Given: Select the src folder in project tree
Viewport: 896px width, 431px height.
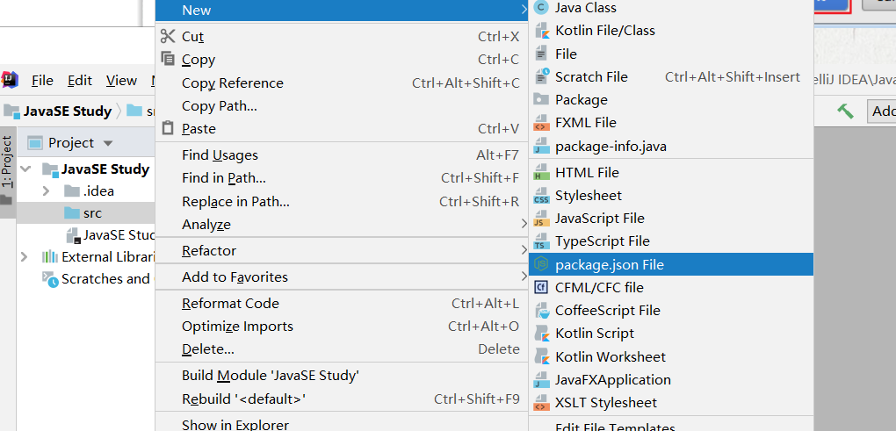Looking at the screenshot, I should [x=86, y=213].
